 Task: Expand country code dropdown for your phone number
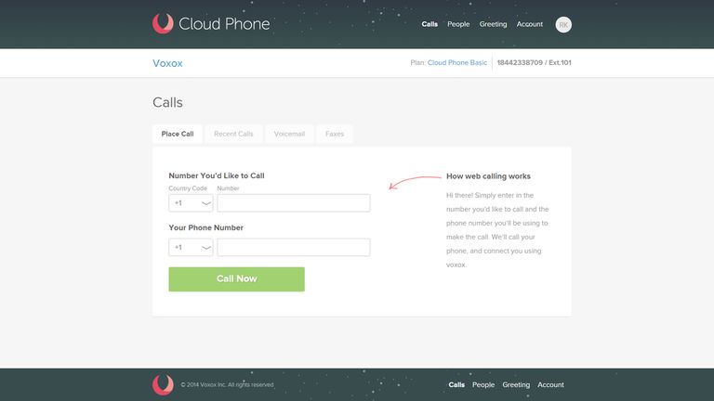191,247
